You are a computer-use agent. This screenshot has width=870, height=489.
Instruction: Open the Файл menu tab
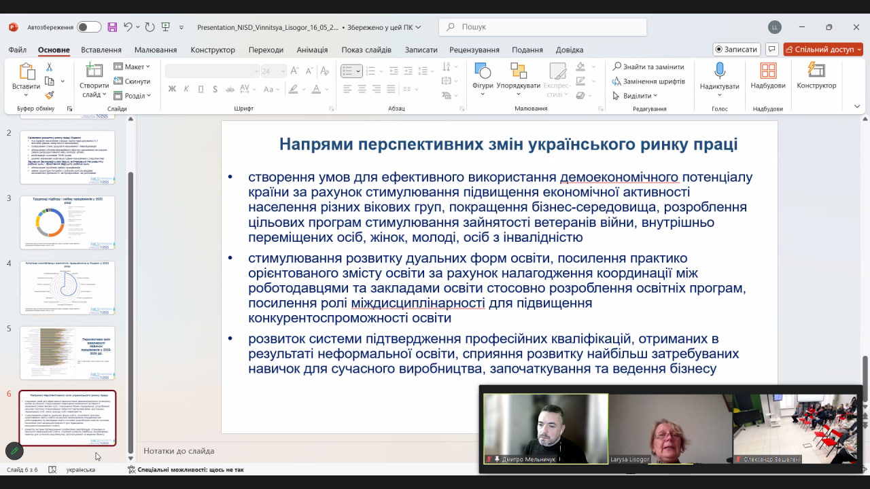coord(18,50)
